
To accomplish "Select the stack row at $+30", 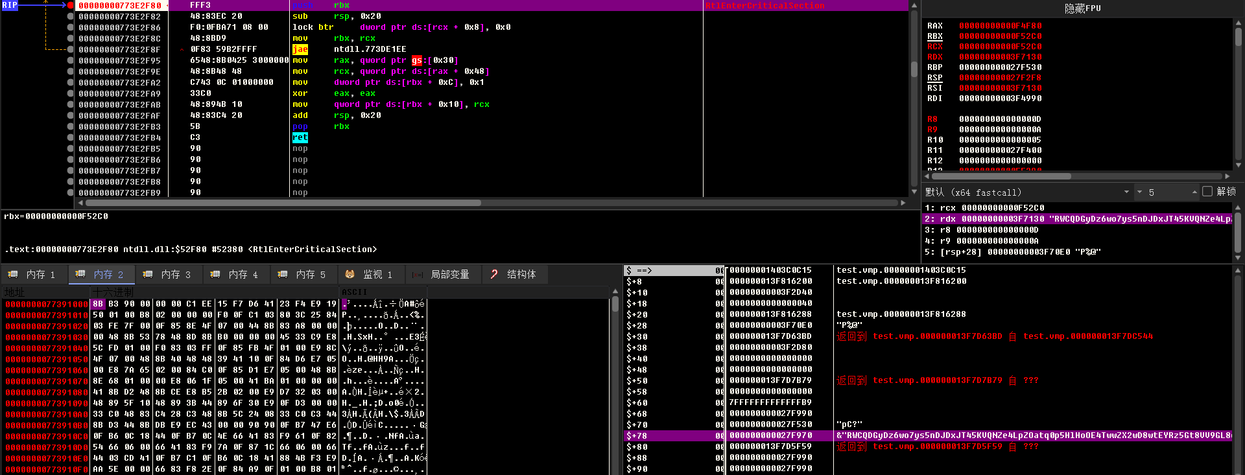I will (x=927, y=336).
